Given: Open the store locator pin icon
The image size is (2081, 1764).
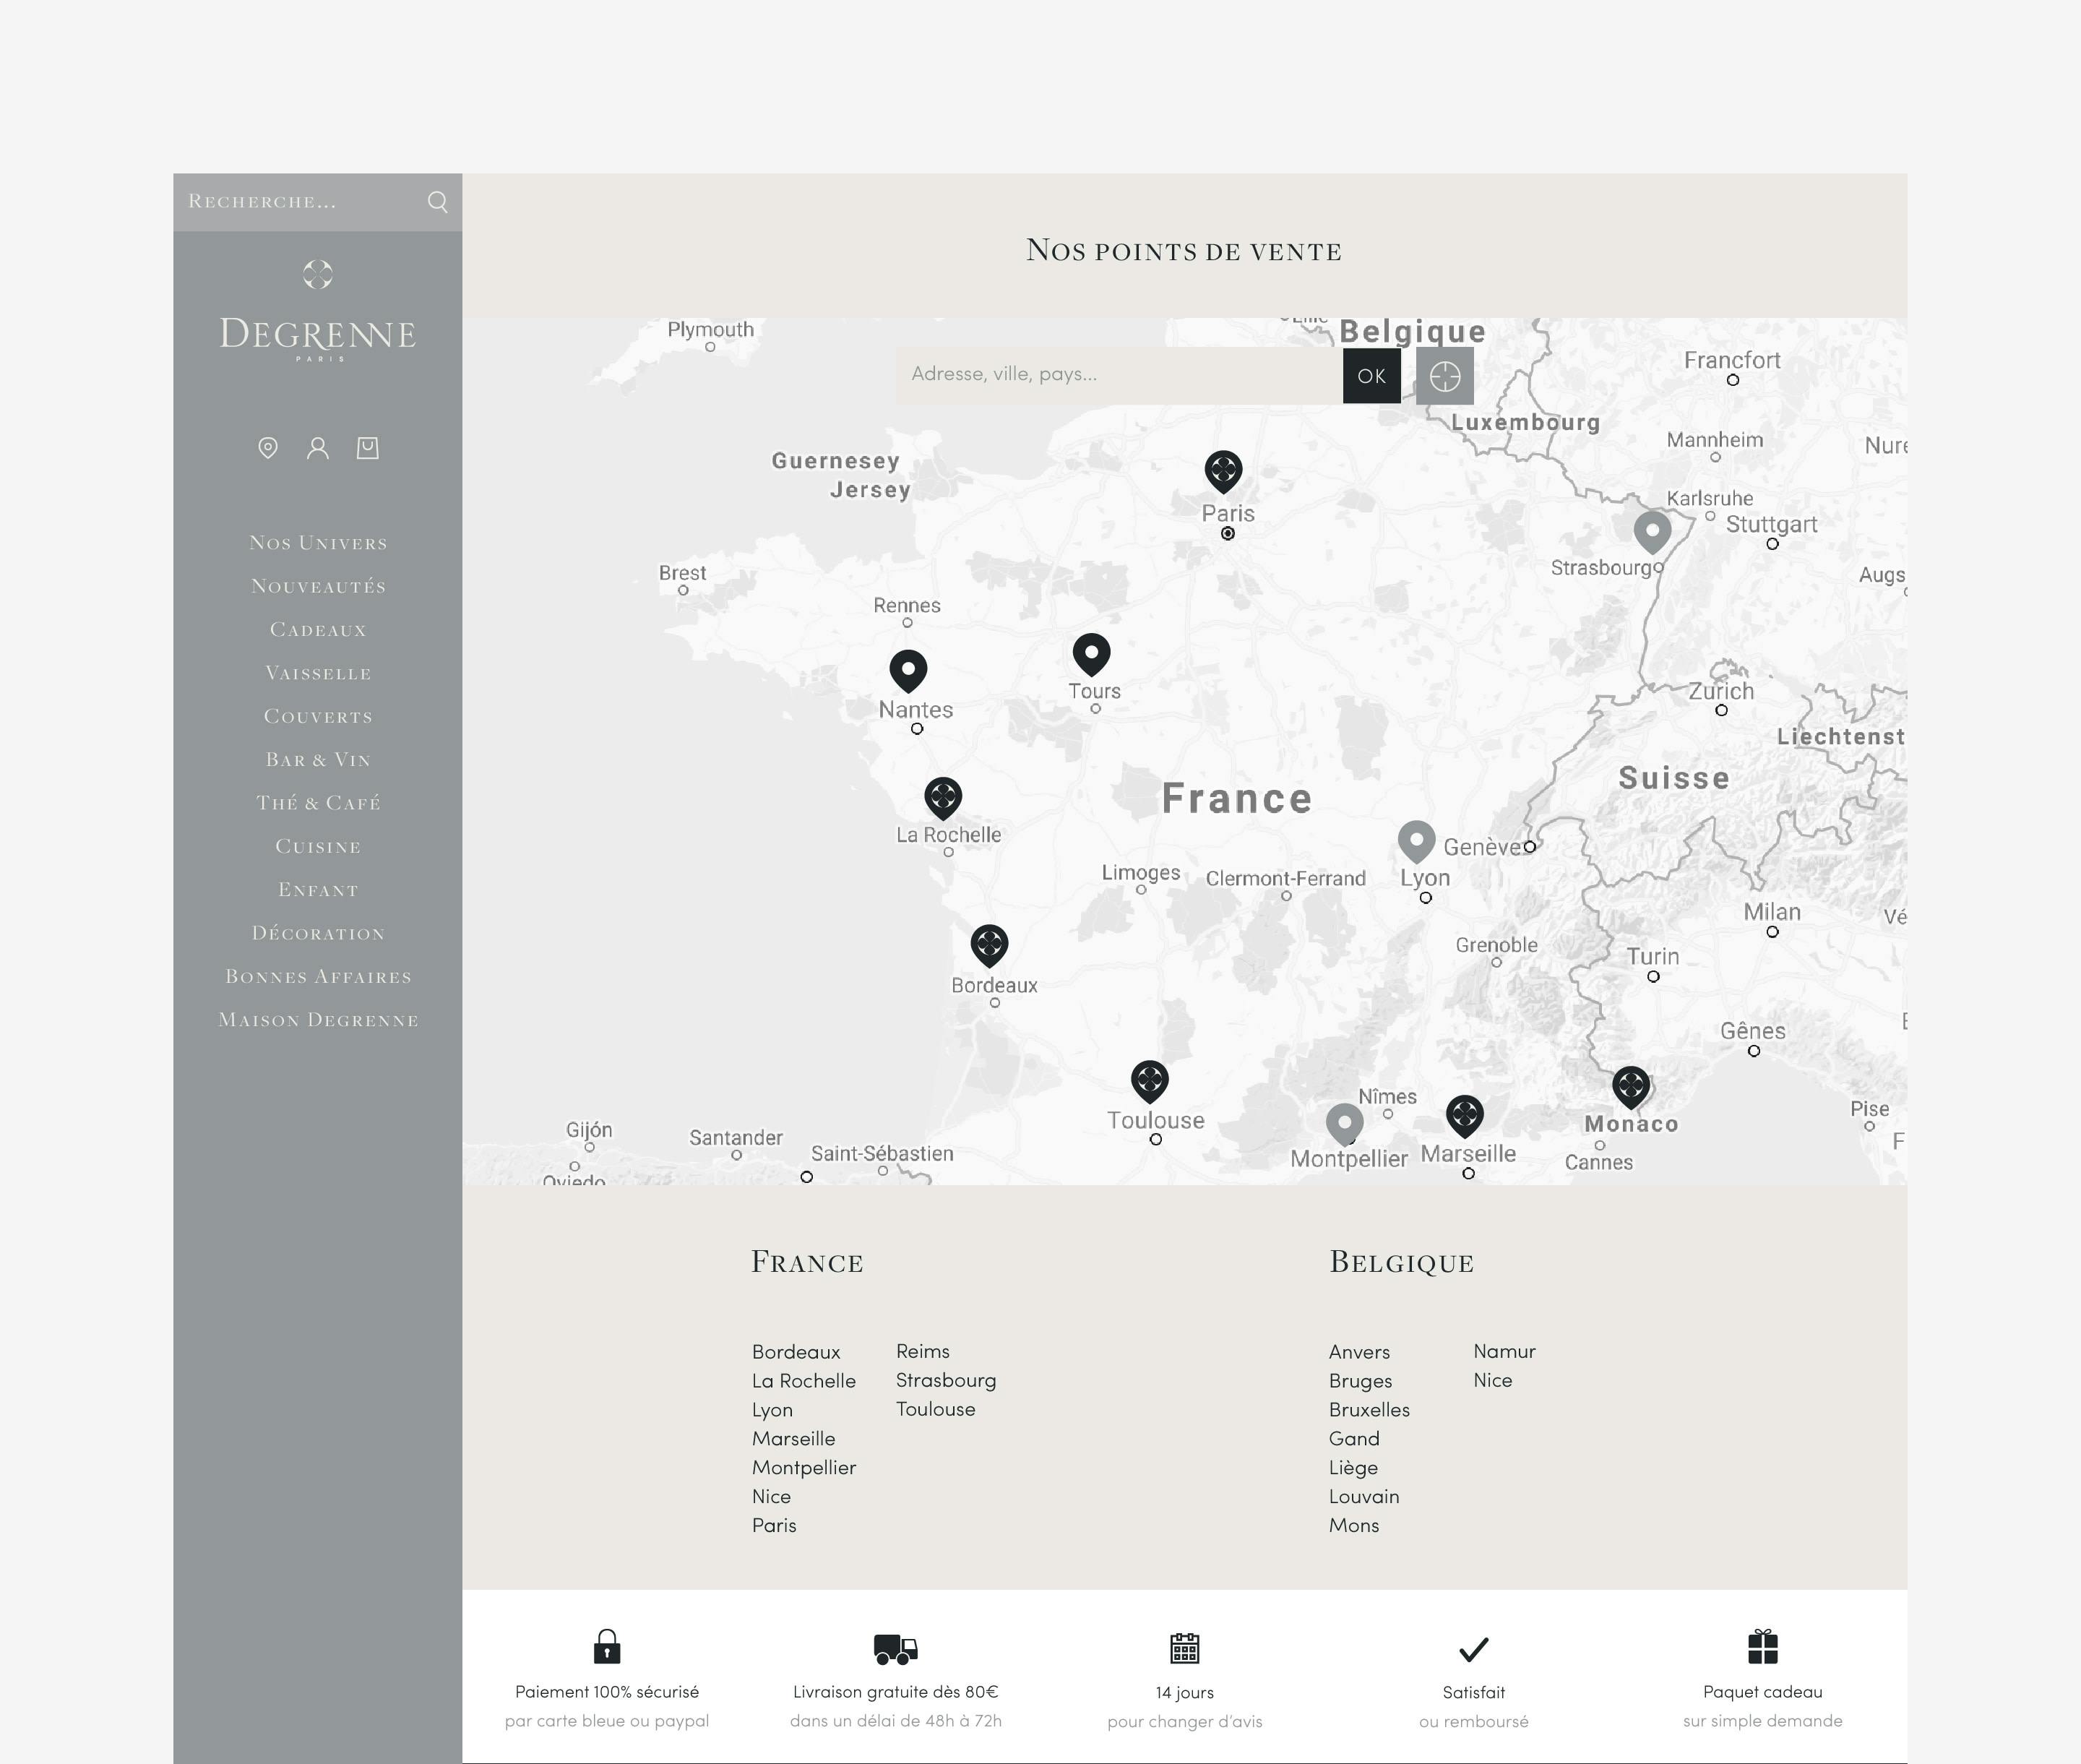Looking at the screenshot, I should [x=268, y=448].
